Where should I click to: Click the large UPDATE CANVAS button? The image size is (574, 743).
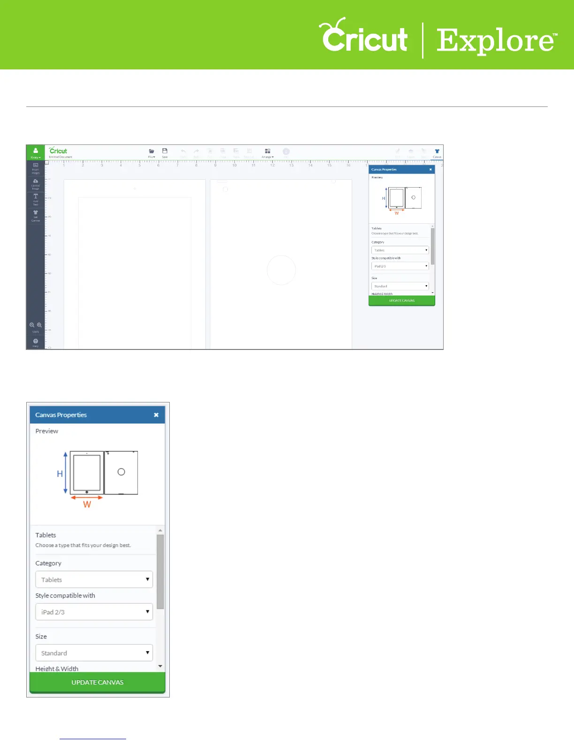pyautogui.click(x=98, y=682)
